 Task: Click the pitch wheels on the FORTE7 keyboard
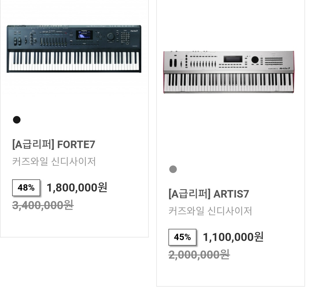tap(17, 41)
